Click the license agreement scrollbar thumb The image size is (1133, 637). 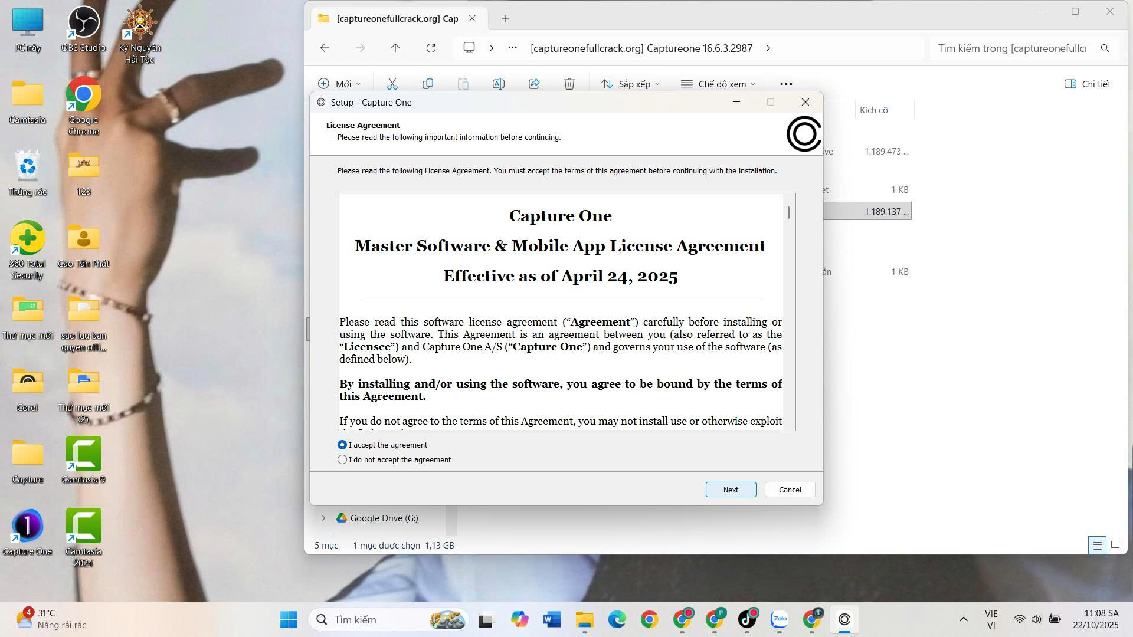tap(788, 212)
